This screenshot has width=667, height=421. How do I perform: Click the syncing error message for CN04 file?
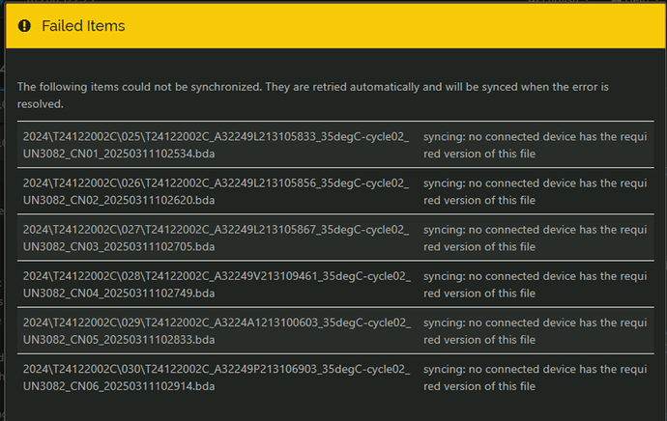(x=536, y=285)
